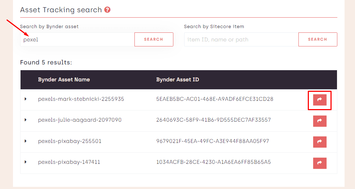The image size is (355, 189).
Task: Click the Bynder Asset Name column header
Action: (64, 80)
